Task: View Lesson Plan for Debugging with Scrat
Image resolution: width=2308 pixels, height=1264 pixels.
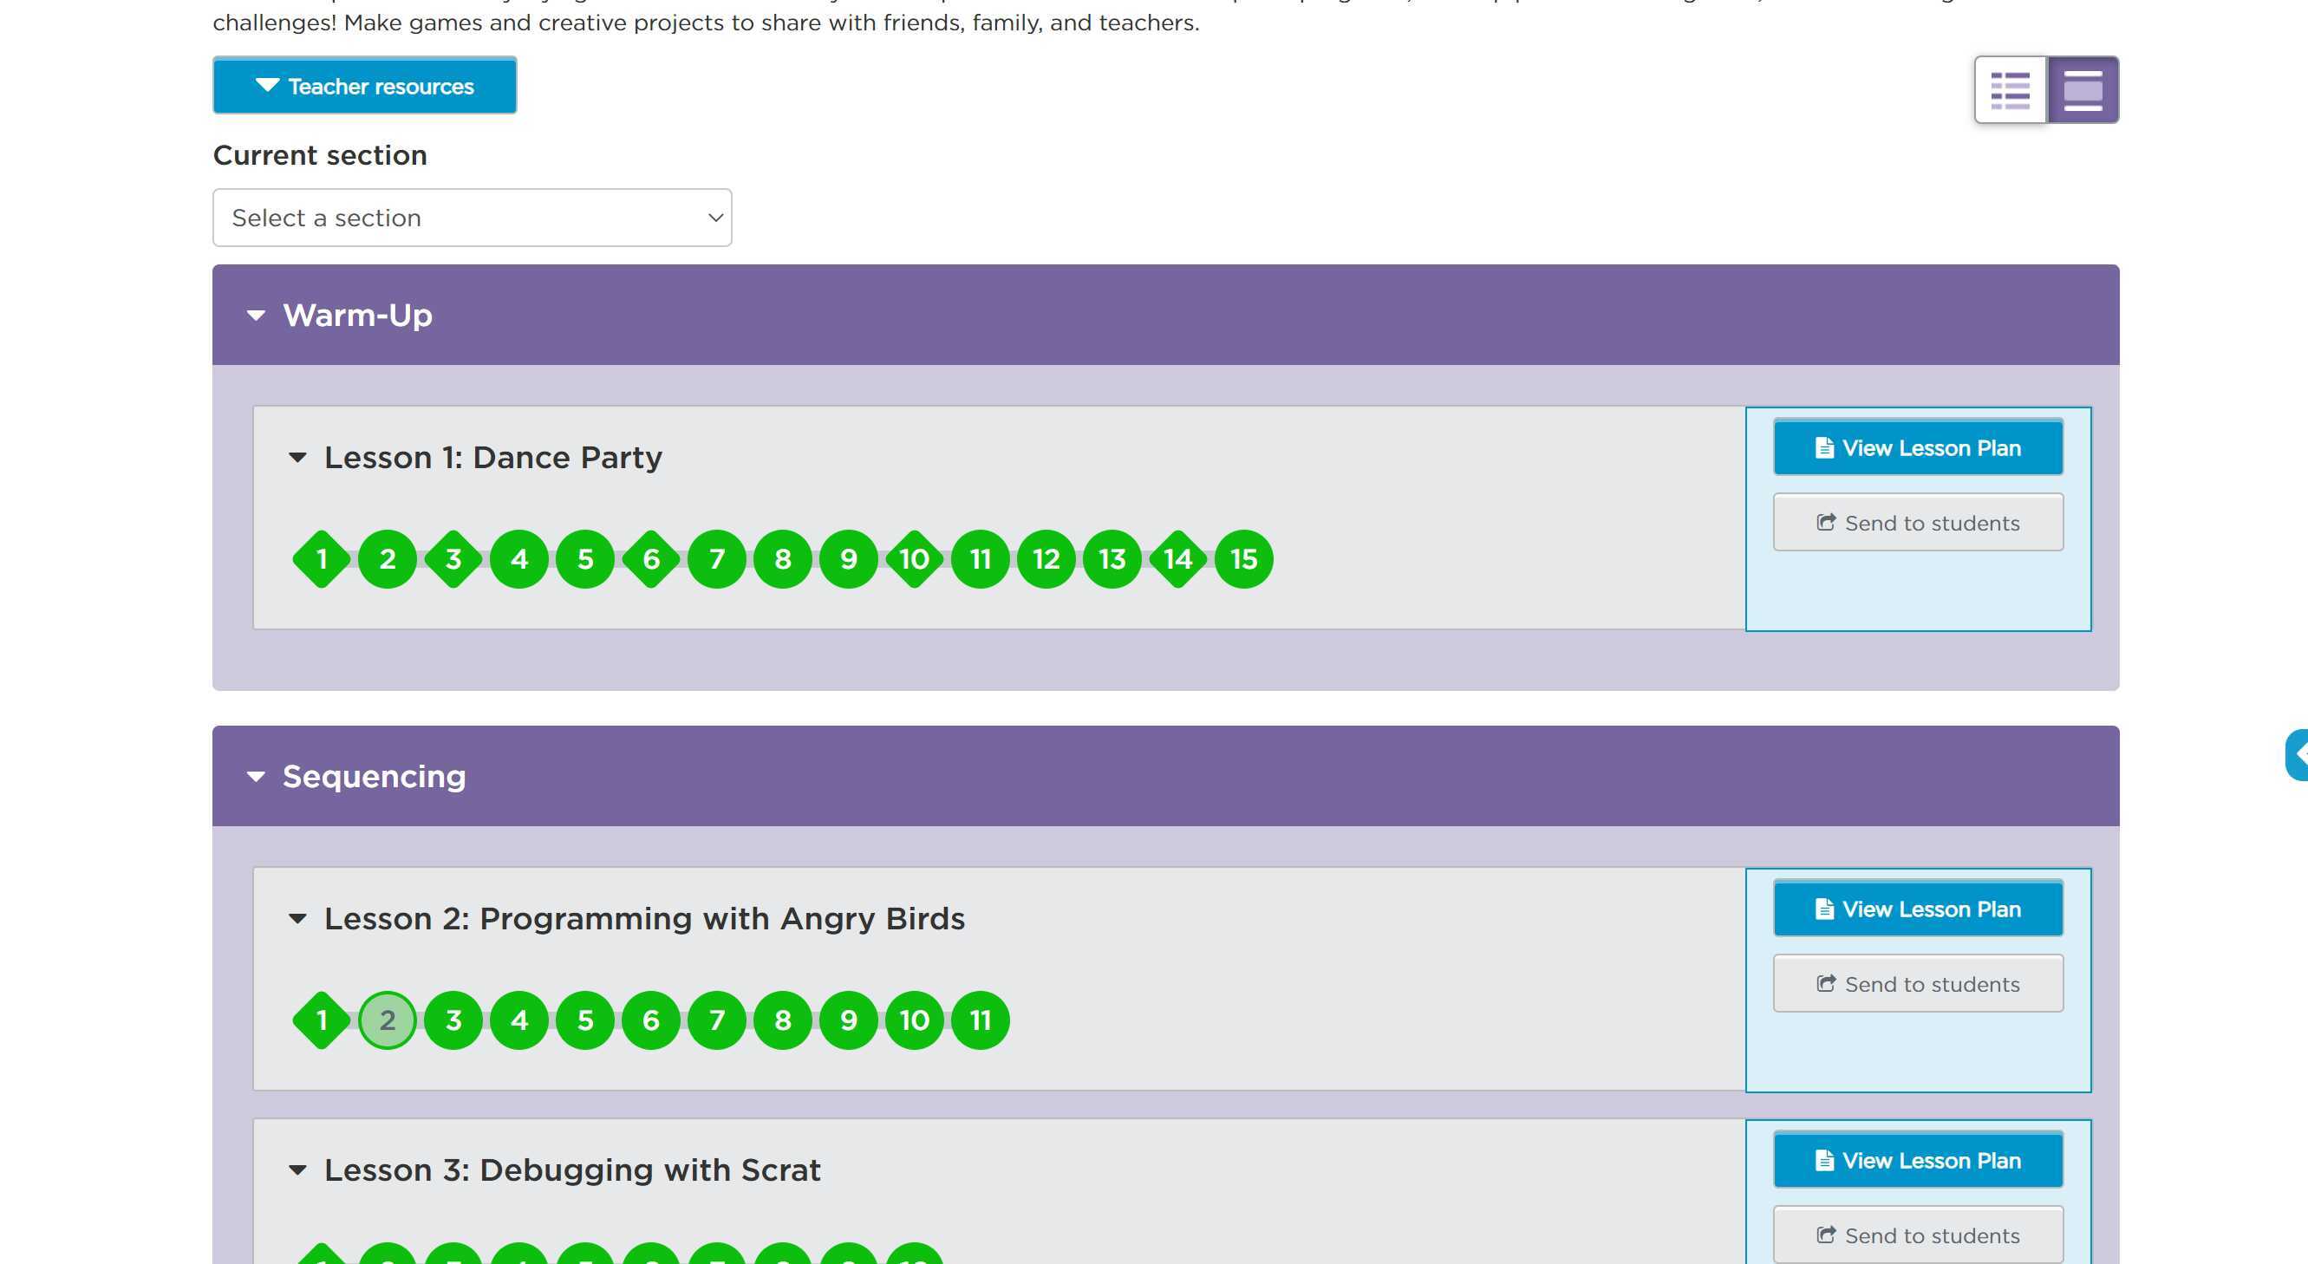Action: point(1917,1160)
